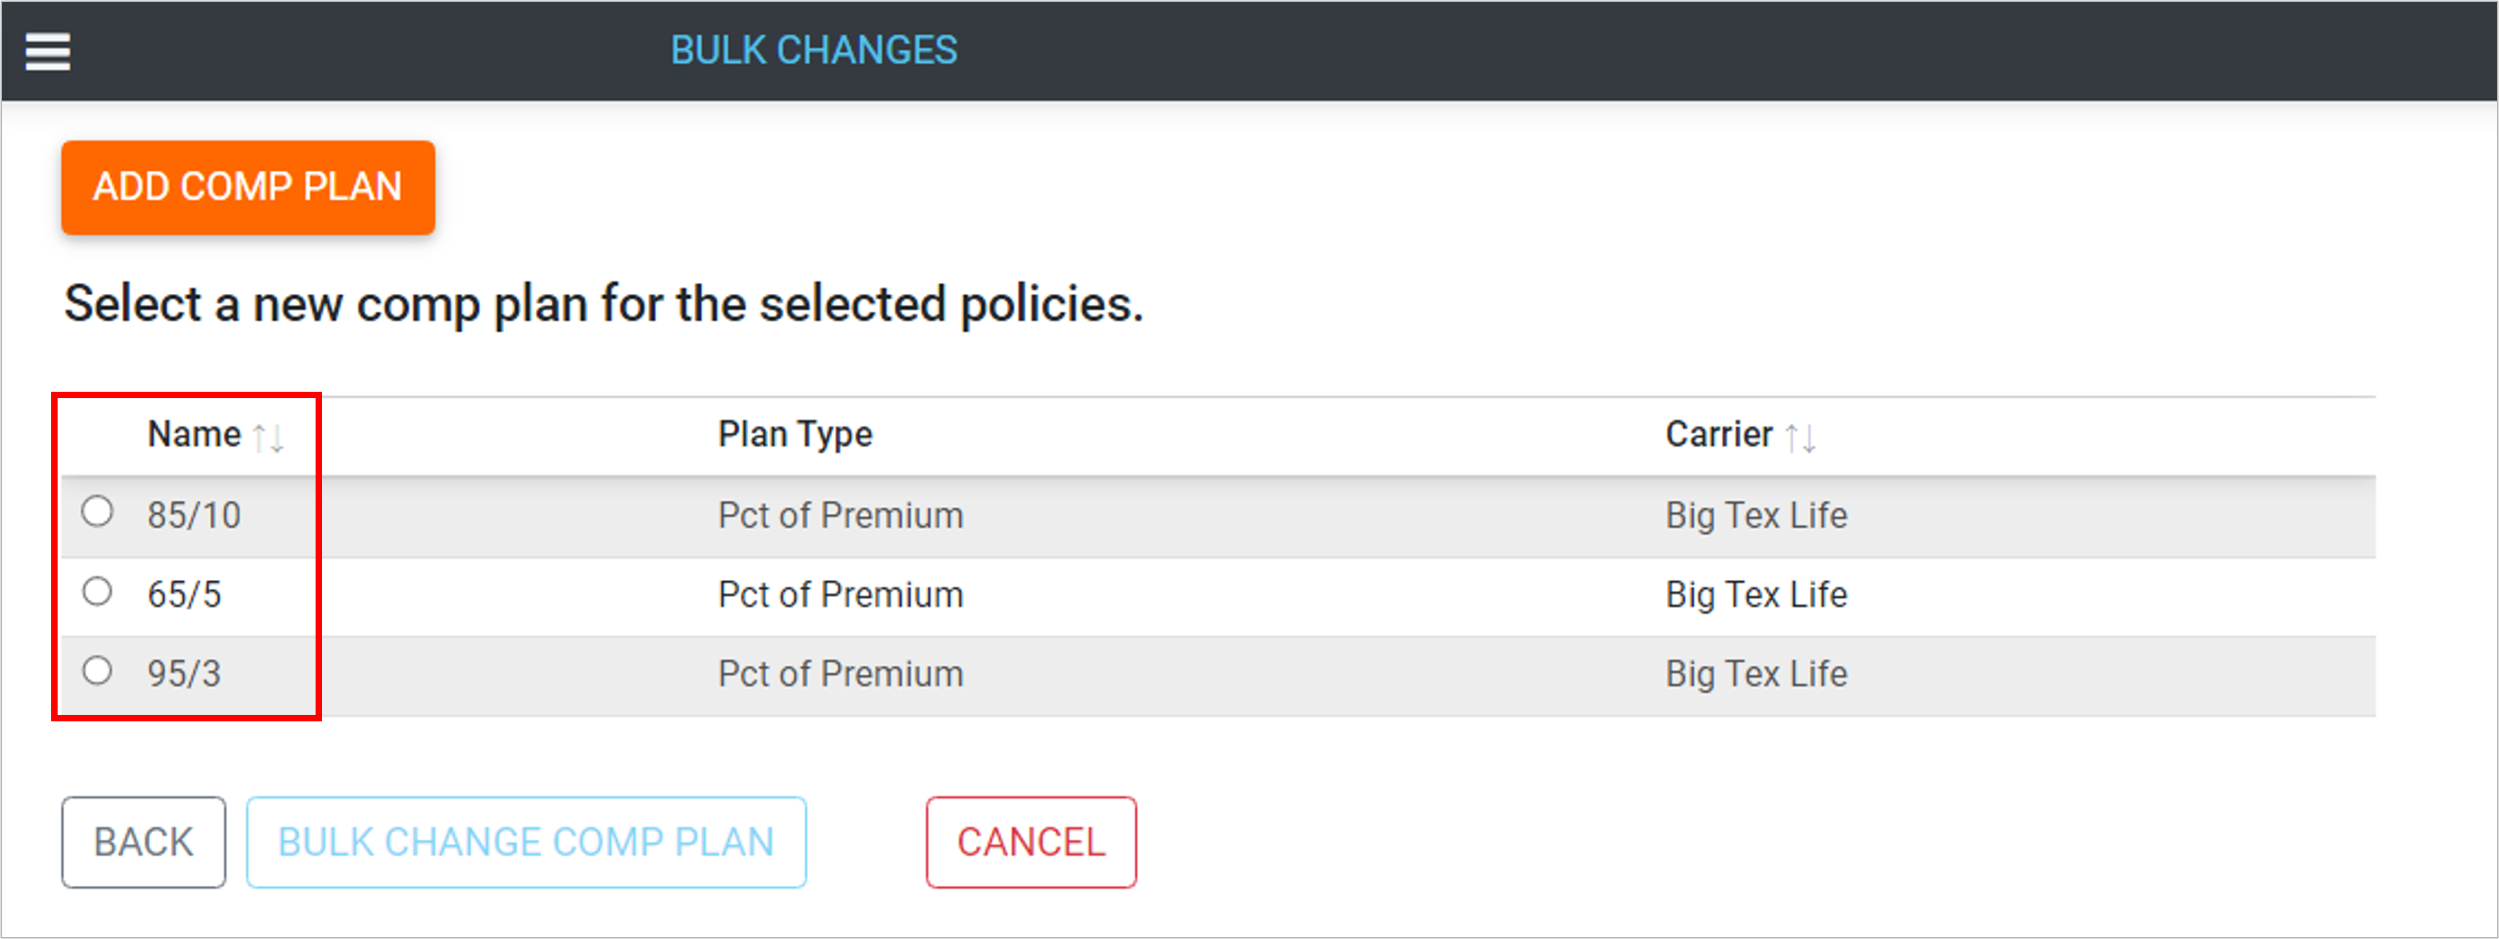The image size is (2499, 939).
Task: Click Big Tex Life in the 95/3 row
Action: pos(1756,674)
